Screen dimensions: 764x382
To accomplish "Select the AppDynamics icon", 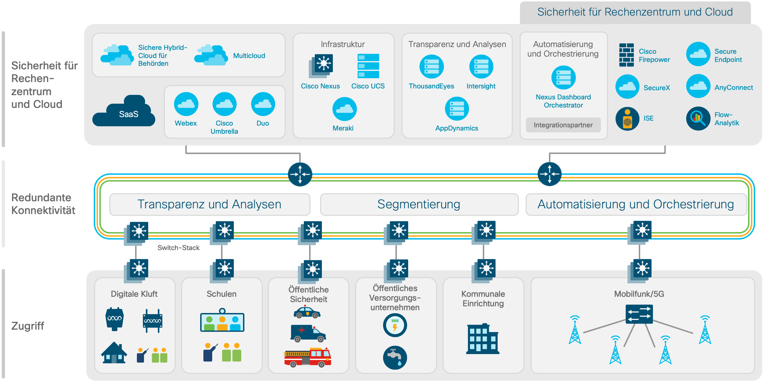I will pyautogui.click(x=457, y=109).
